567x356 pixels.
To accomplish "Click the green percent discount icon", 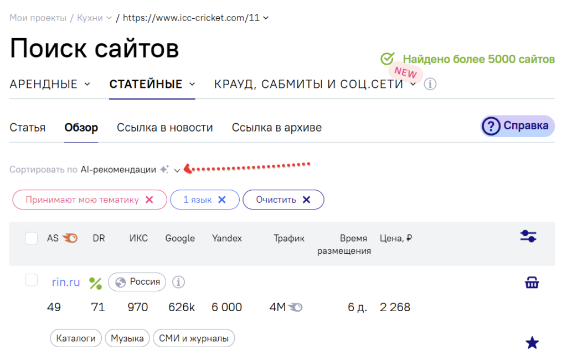I will (x=96, y=283).
